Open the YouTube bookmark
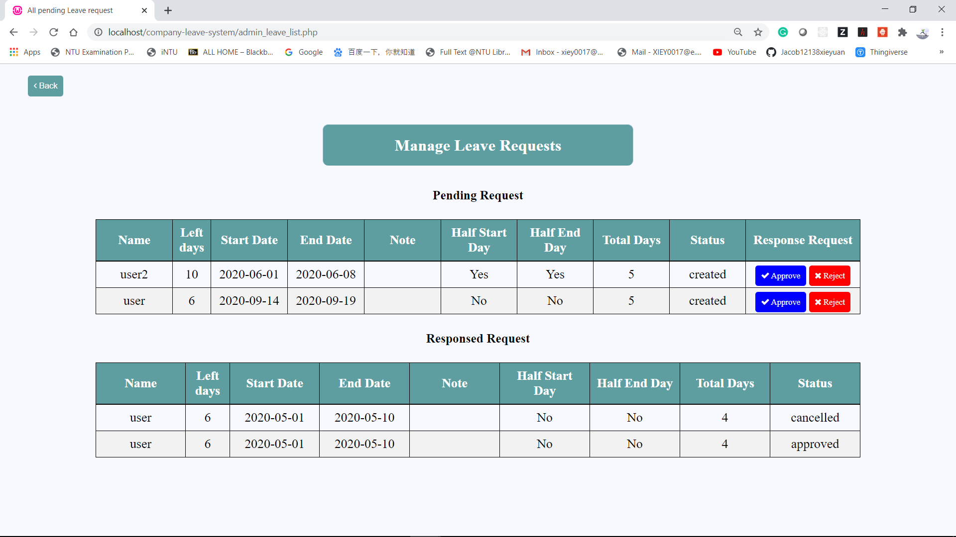The width and height of the screenshot is (956, 537). click(735, 52)
